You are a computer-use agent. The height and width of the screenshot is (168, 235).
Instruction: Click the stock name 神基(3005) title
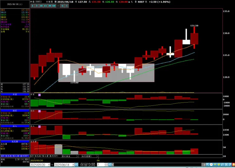point(36,2)
